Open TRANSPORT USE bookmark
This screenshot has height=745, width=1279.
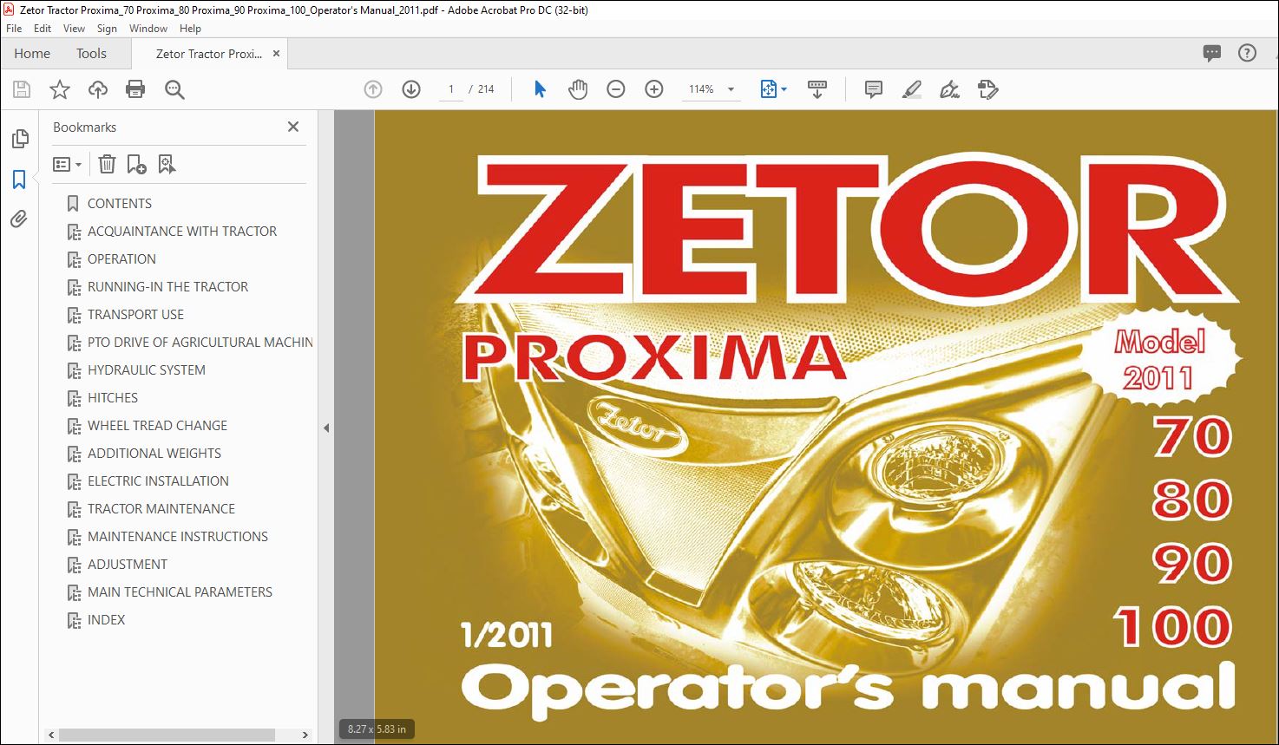click(x=135, y=314)
